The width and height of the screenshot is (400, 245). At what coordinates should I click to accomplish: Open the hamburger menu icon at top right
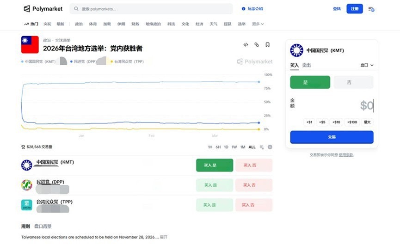[371, 9]
